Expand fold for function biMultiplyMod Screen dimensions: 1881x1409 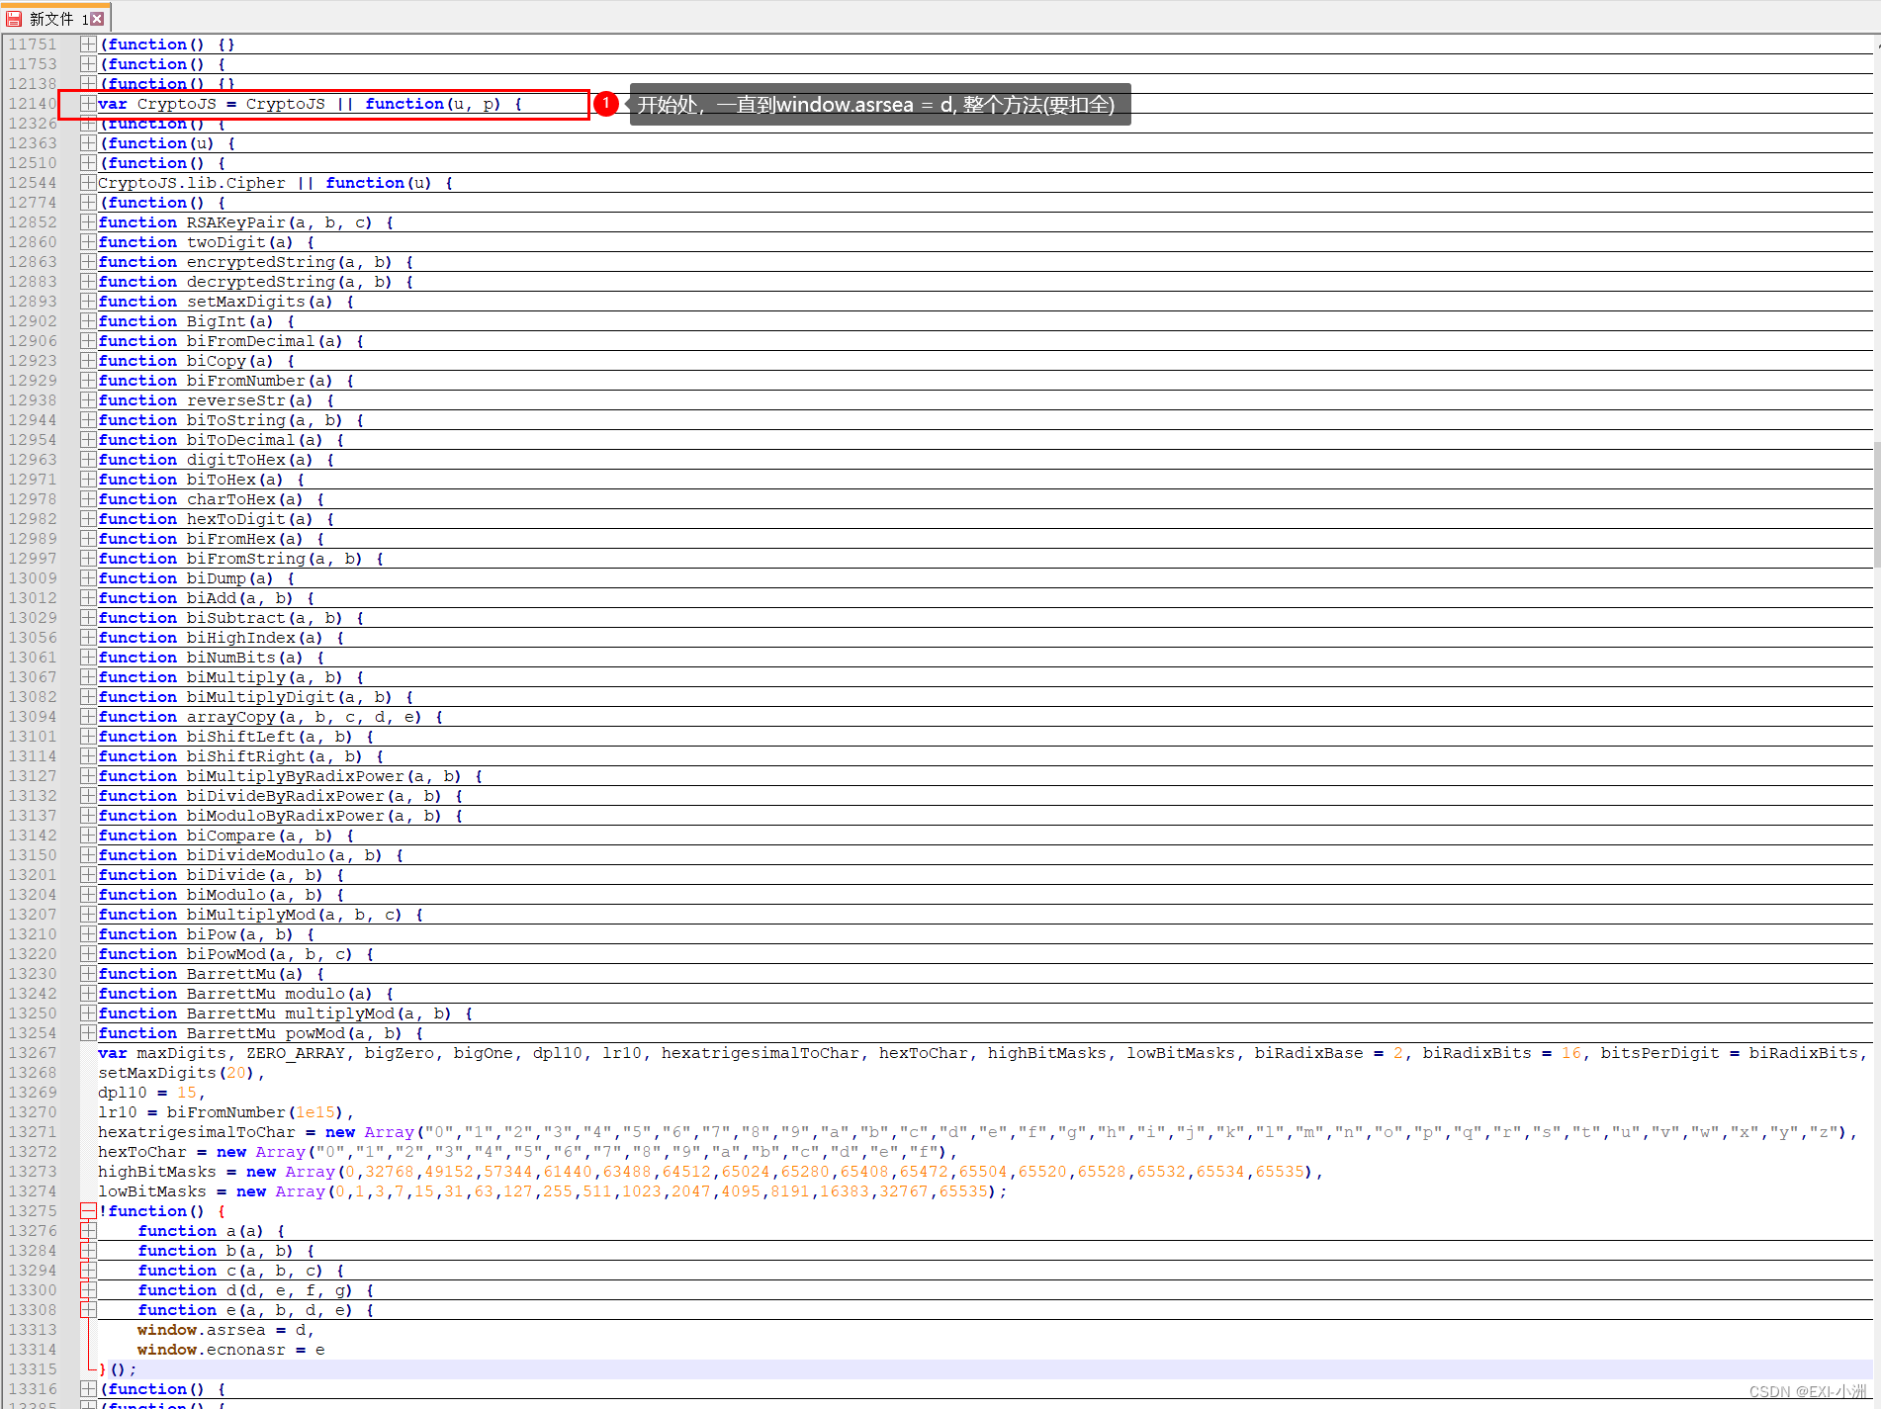(88, 915)
